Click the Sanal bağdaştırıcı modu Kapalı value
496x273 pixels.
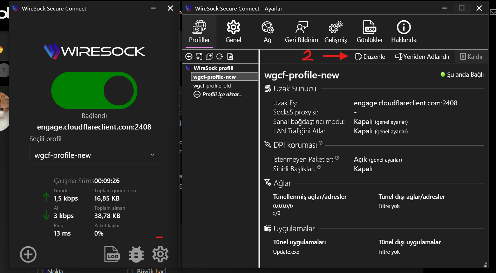tap(381, 122)
